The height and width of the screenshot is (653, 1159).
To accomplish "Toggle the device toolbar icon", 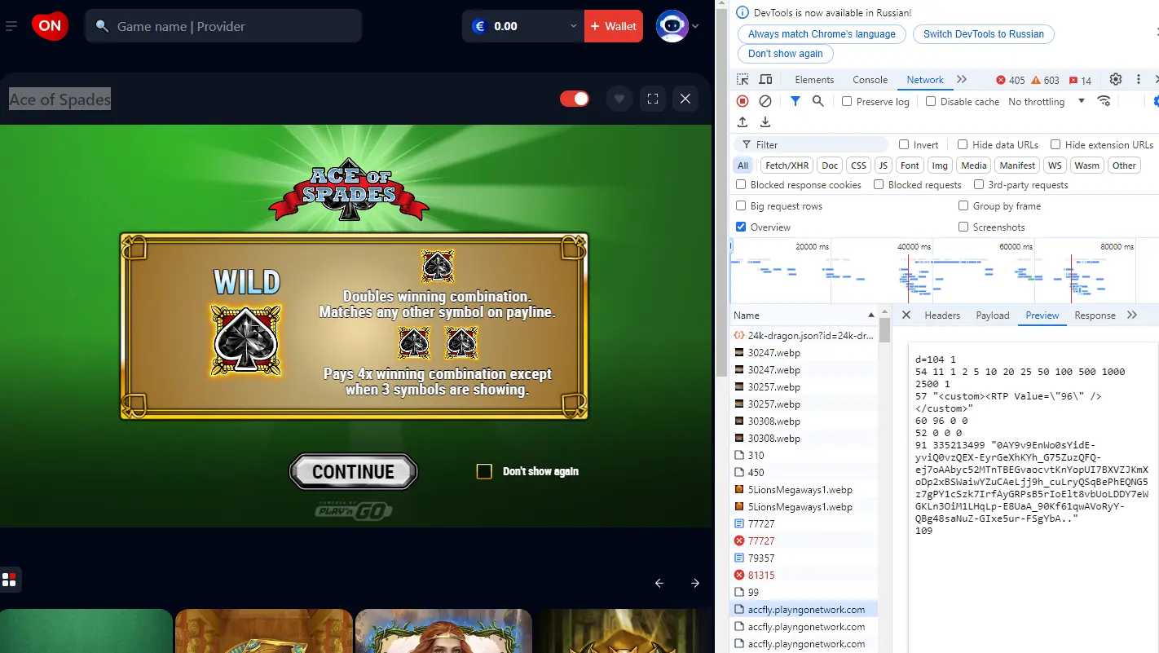I will tap(765, 80).
